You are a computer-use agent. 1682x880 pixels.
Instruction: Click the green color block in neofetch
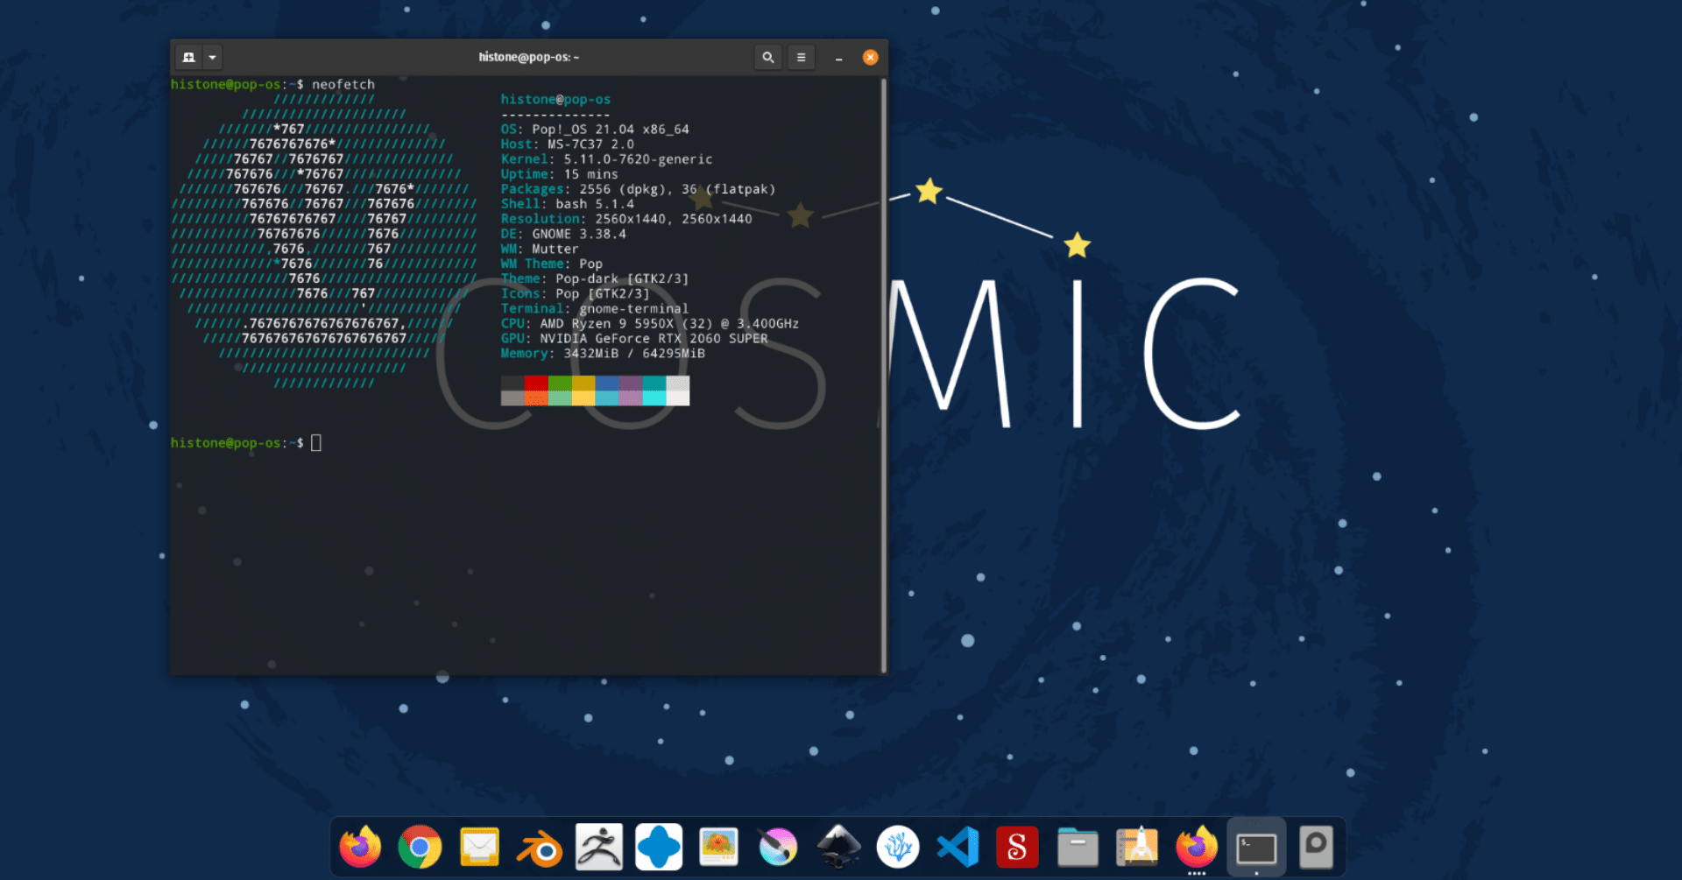coord(560,384)
